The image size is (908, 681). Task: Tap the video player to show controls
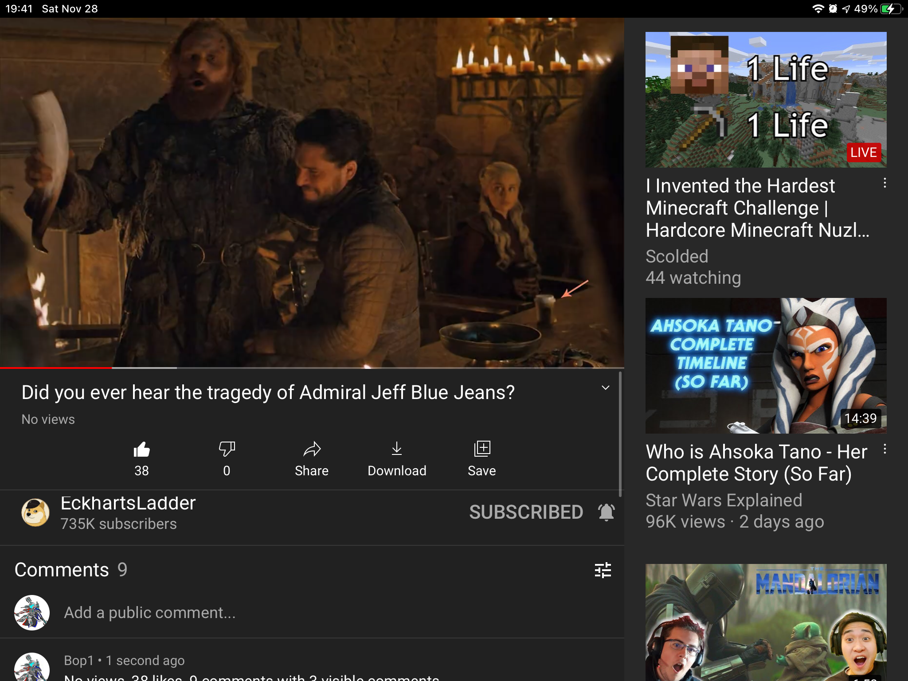[312, 193]
